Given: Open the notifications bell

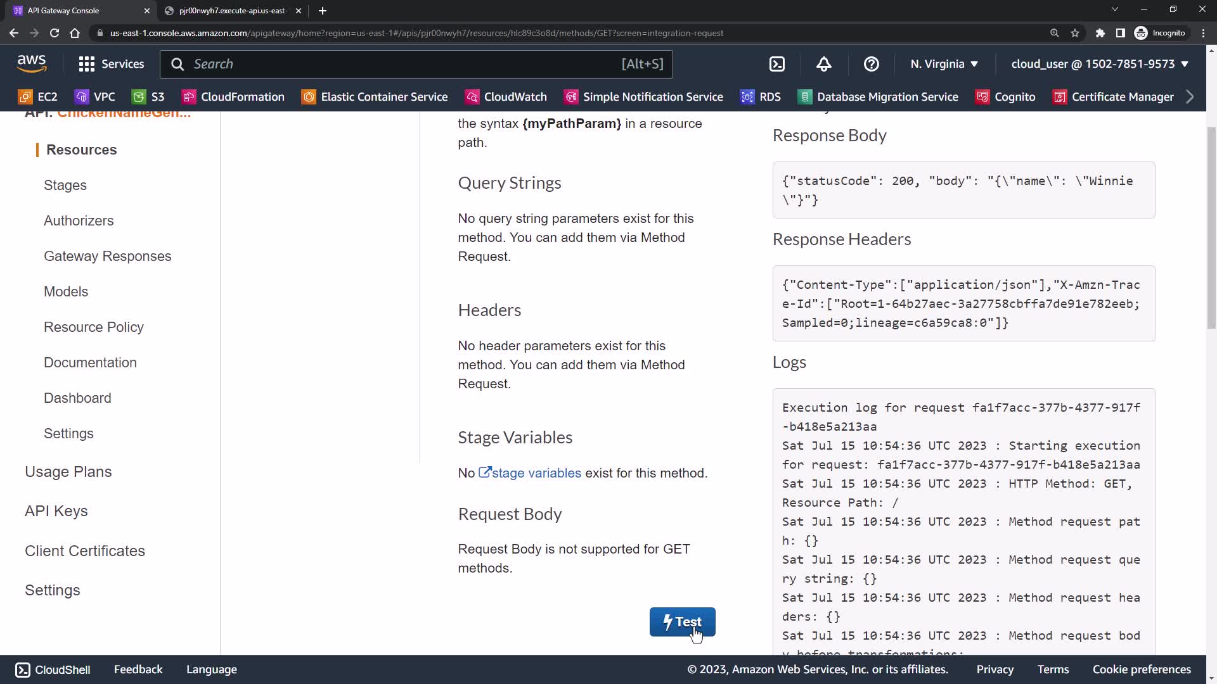Looking at the screenshot, I should point(823,64).
